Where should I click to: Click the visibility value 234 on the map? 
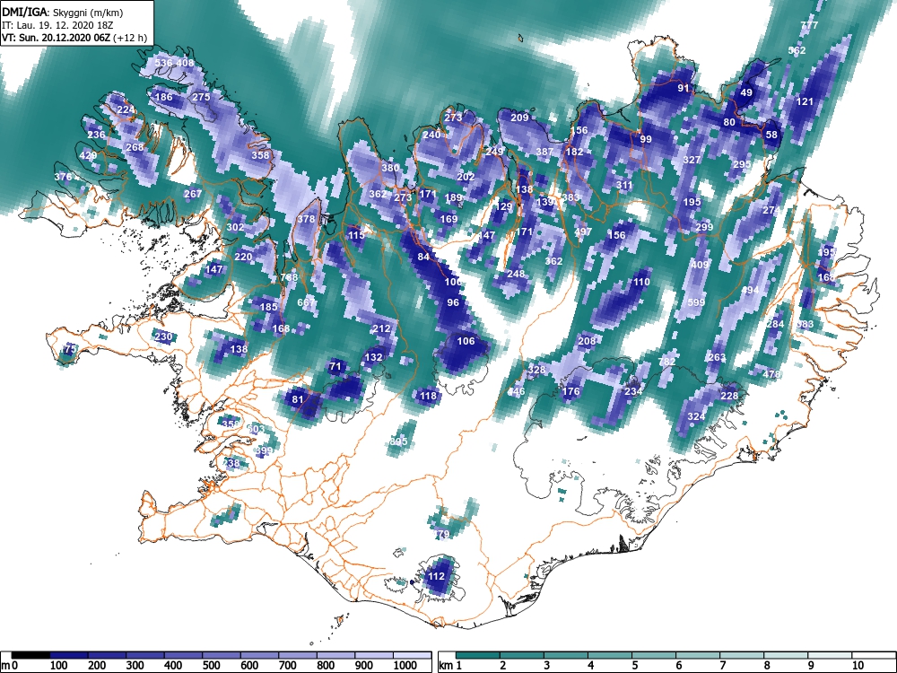point(632,391)
